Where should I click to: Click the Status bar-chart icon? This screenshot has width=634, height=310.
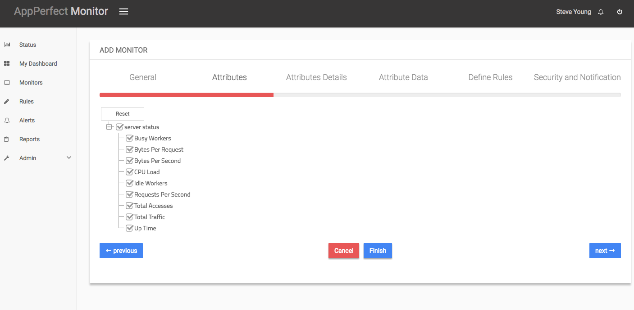(x=7, y=45)
